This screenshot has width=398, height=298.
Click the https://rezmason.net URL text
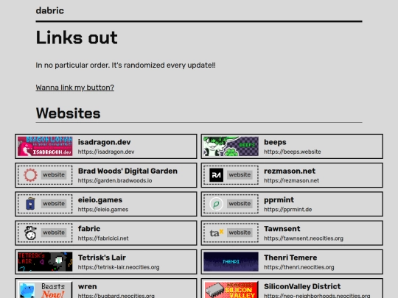tap(291, 181)
